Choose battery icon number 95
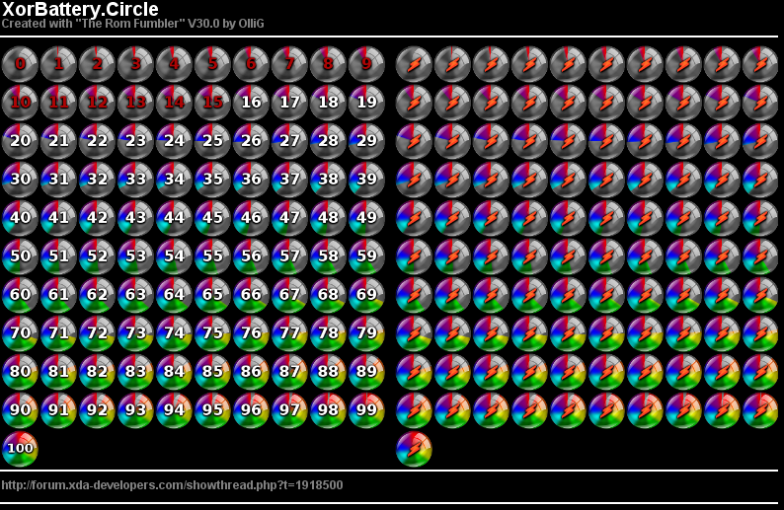784x510 pixels. tap(212, 410)
